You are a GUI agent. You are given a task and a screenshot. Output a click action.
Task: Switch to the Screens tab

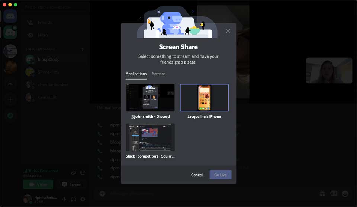tap(159, 74)
